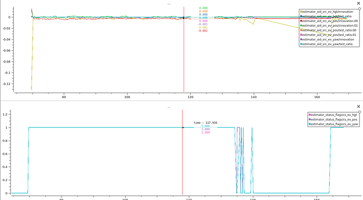This screenshot has height=200, width=363.
Task: Toggle estimator_aid_src_ev_pos/innovation.00 curve visibility
Action: [329, 21]
